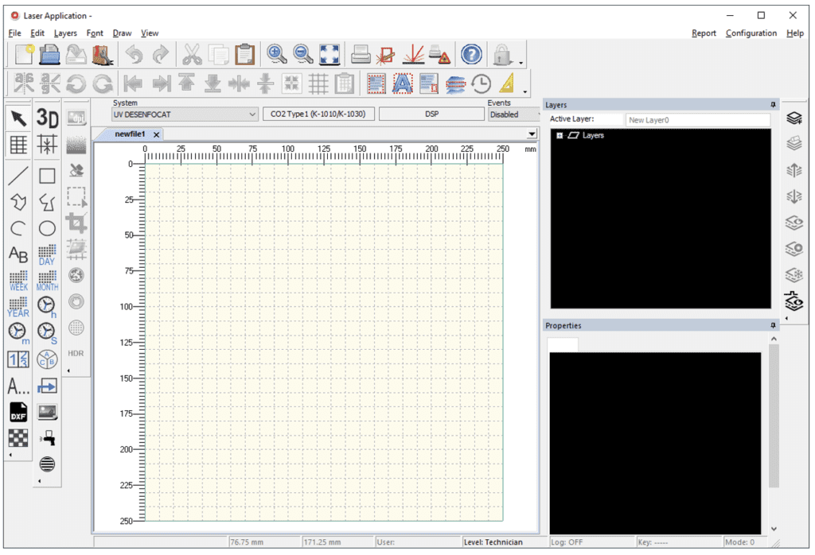
Task: Open the Report menu
Action: click(x=704, y=33)
